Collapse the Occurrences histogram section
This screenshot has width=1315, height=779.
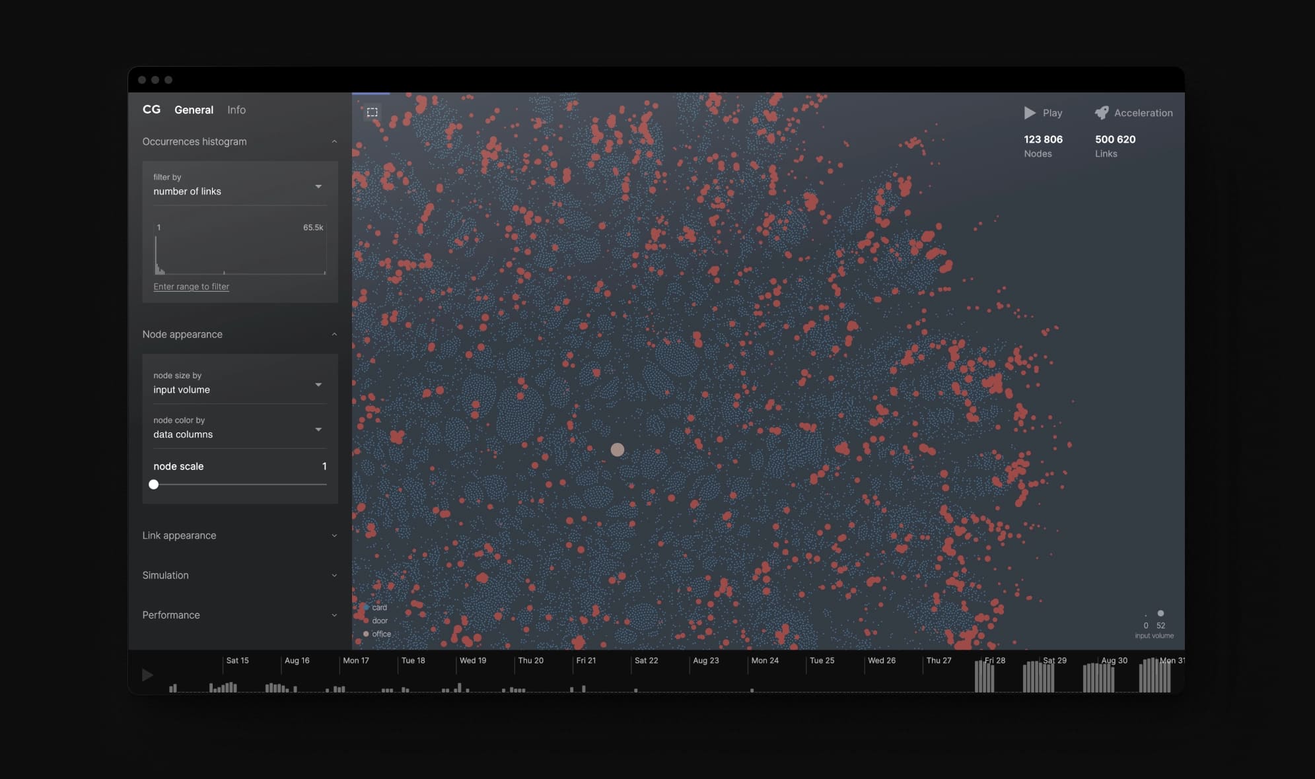335,141
